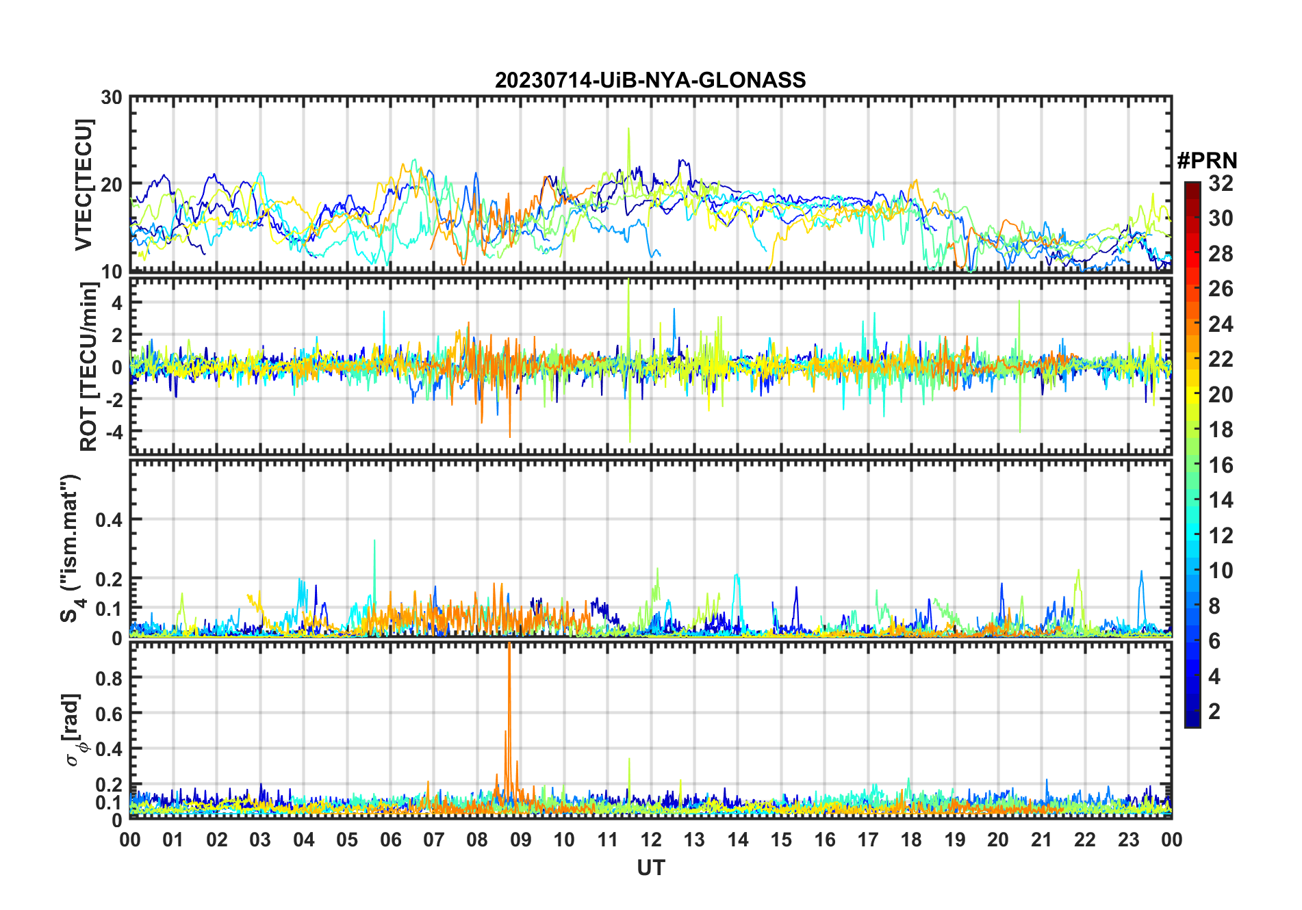Click colorbar tick label 12

(x=1221, y=536)
